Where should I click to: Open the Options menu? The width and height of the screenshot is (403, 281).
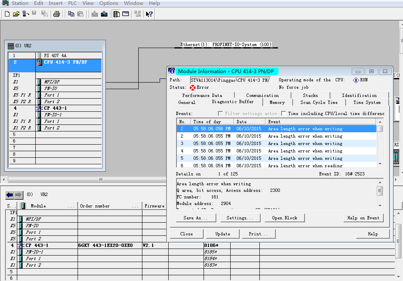pyautogui.click(x=108, y=3)
